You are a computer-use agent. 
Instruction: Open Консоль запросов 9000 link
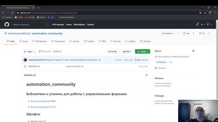[43, 101]
